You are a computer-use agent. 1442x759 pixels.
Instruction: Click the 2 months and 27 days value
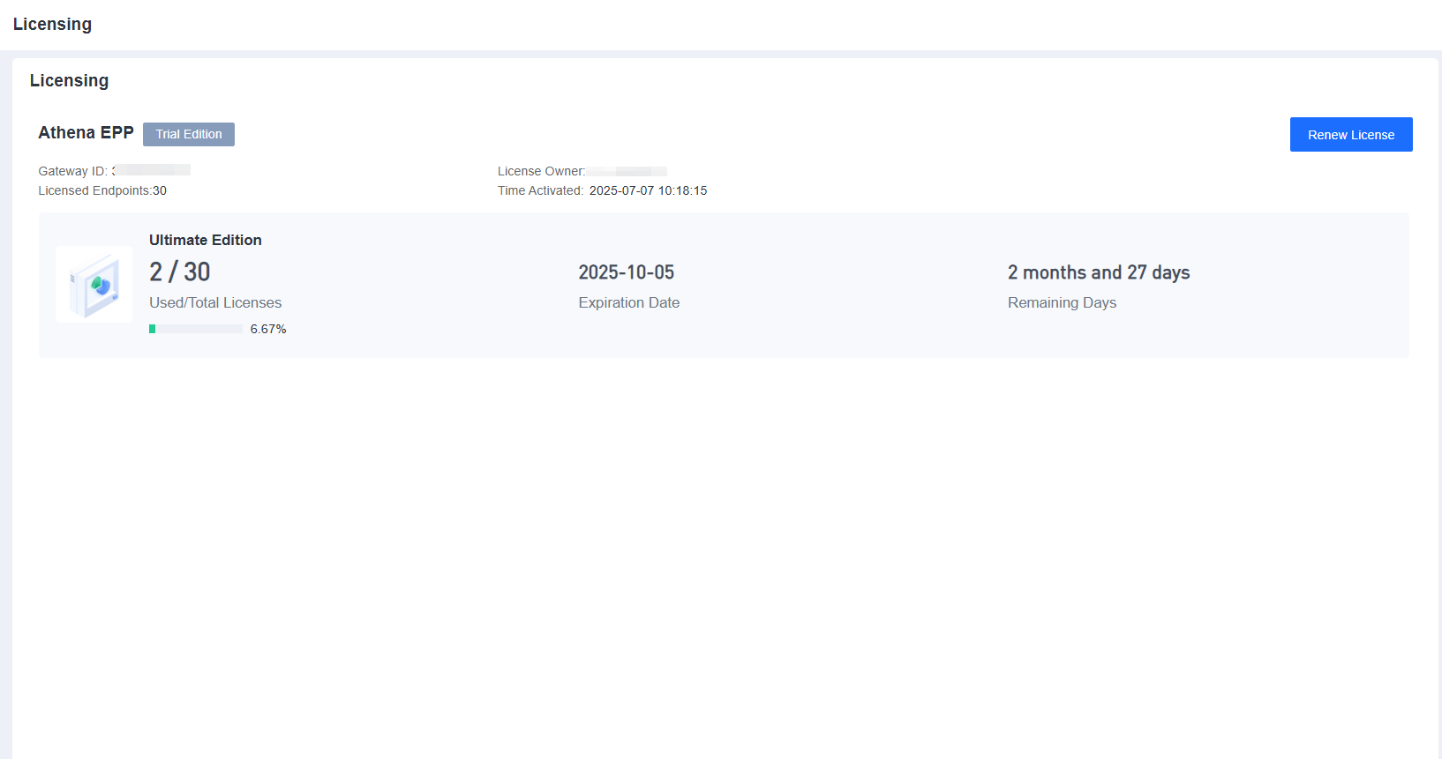coord(1099,272)
